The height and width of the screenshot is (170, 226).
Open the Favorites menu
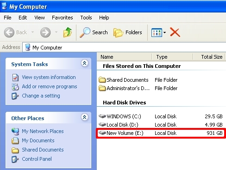pos(63,18)
